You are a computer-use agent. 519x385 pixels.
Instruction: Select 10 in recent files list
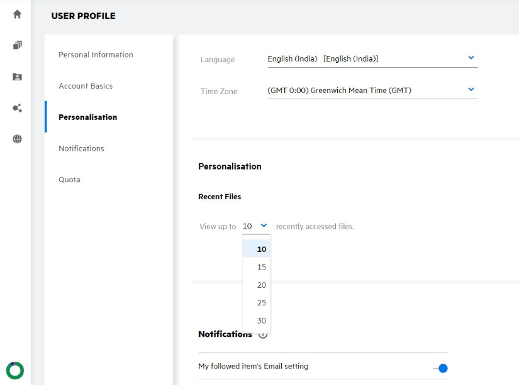tap(261, 249)
